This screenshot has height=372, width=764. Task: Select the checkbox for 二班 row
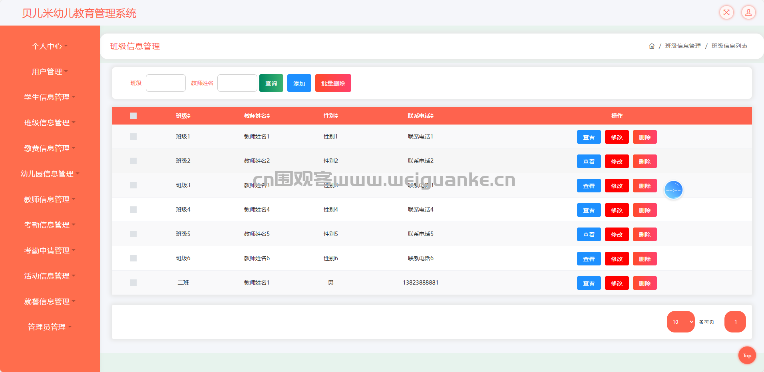coord(133,283)
